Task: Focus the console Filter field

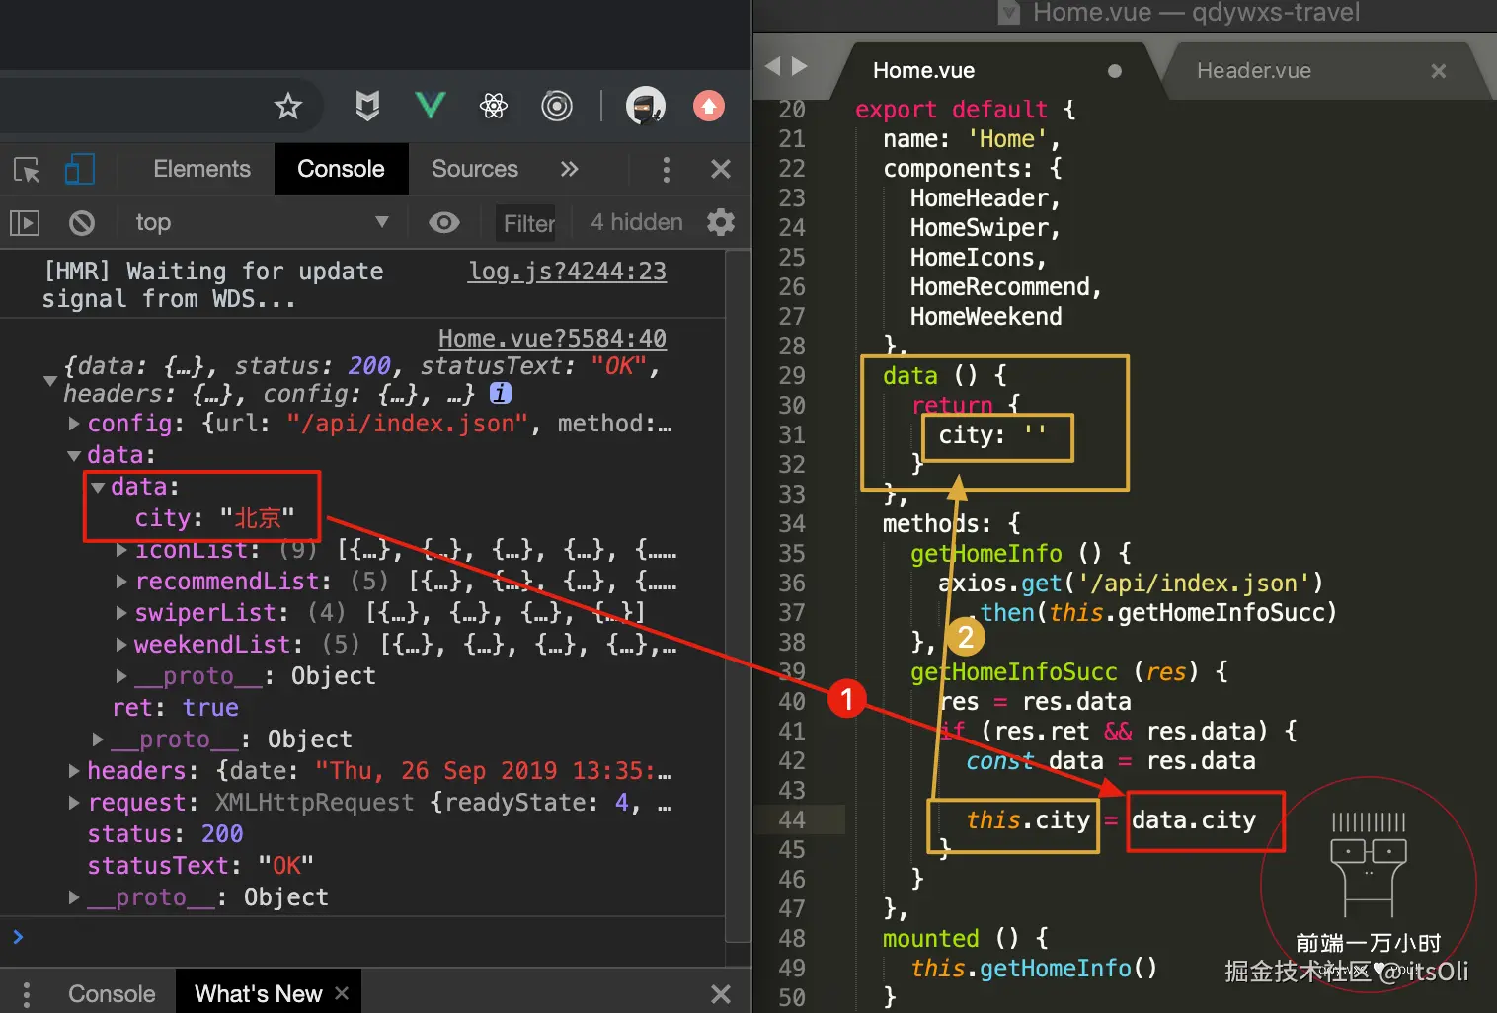Action: click(x=527, y=223)
